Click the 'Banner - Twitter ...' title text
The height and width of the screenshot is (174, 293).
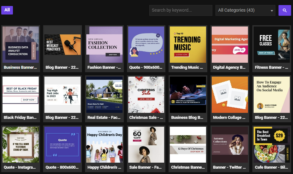click(229, 167)
